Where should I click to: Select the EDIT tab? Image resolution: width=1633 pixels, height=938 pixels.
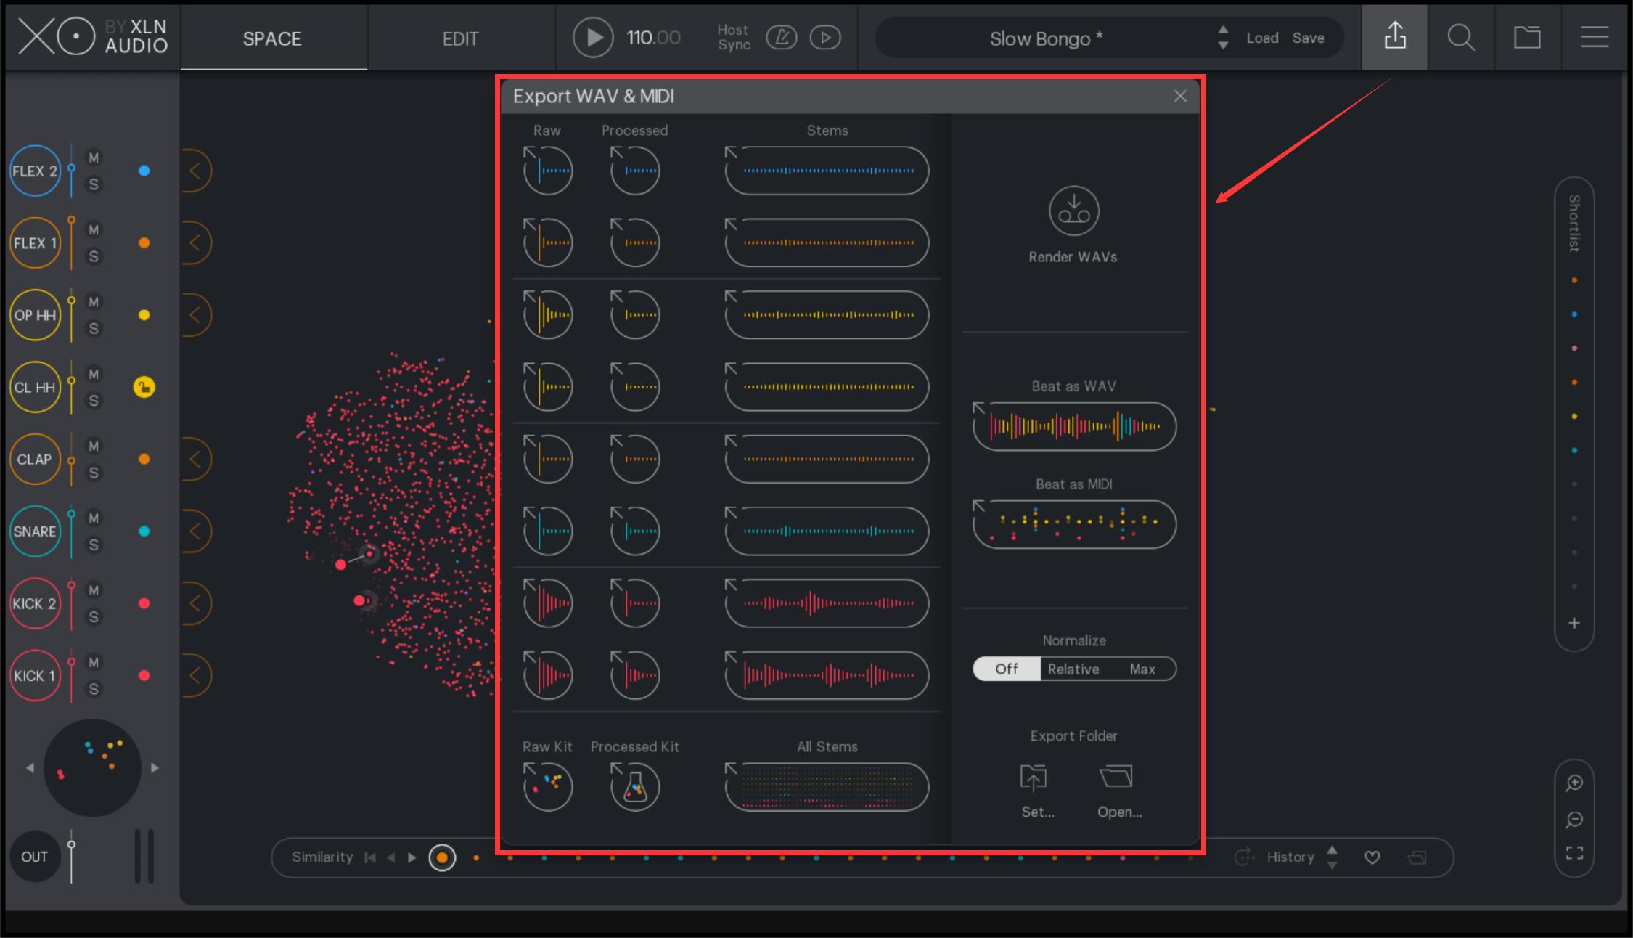[x=459, y=38]
